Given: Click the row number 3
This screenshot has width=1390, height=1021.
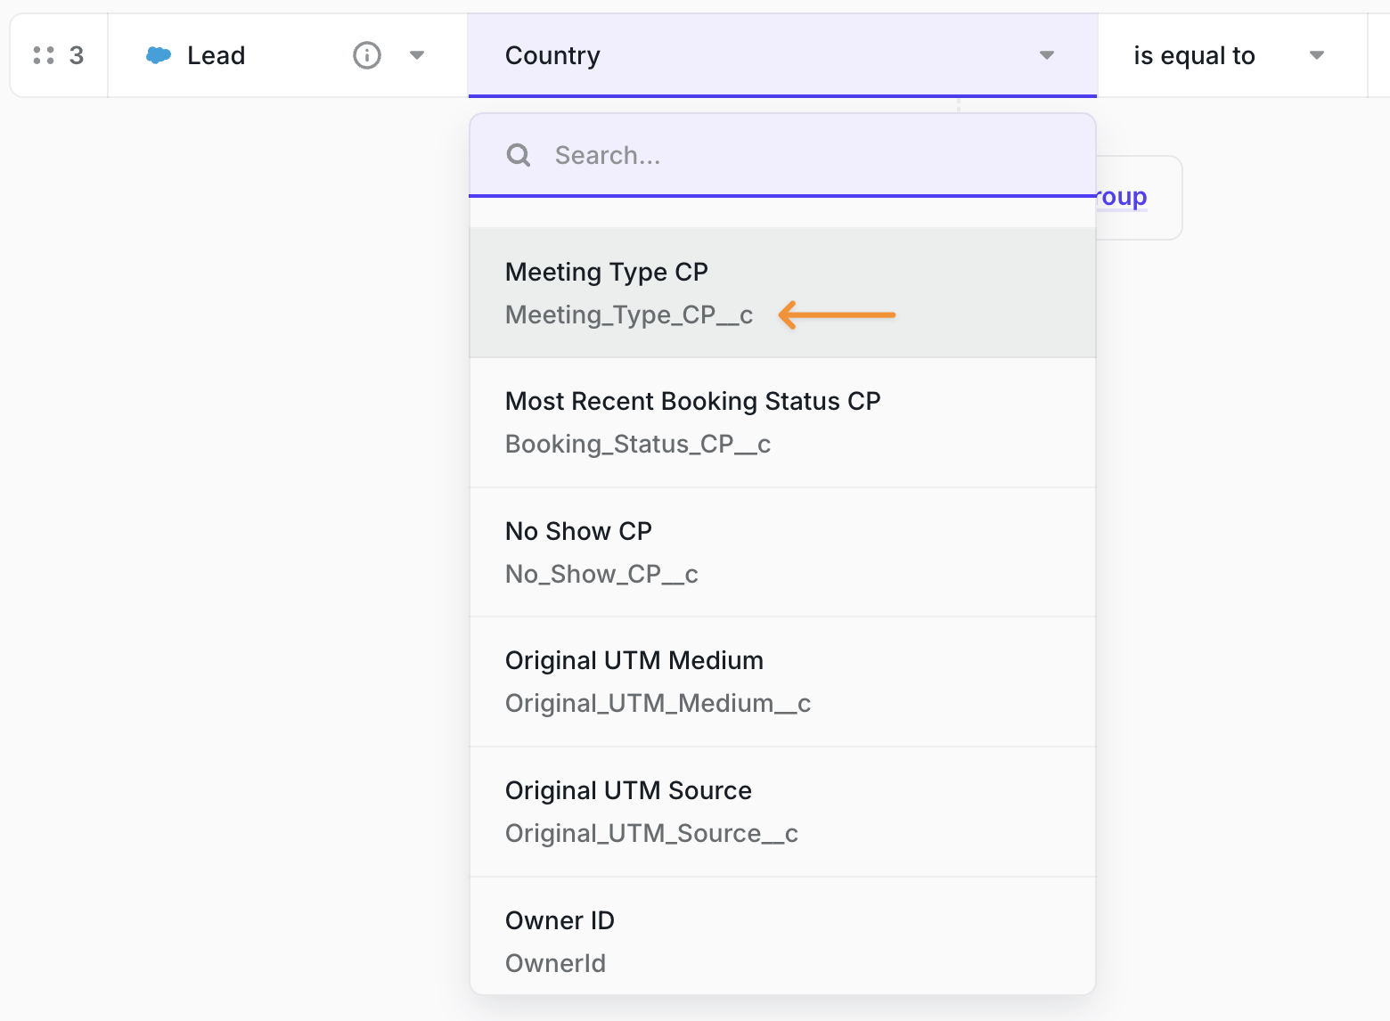Looking at the screenshot, I should (77, 55).
